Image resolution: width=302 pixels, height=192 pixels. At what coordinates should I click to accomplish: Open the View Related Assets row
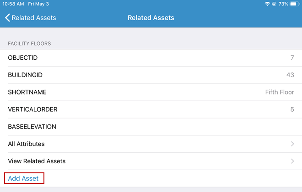[x=137, y=161]
